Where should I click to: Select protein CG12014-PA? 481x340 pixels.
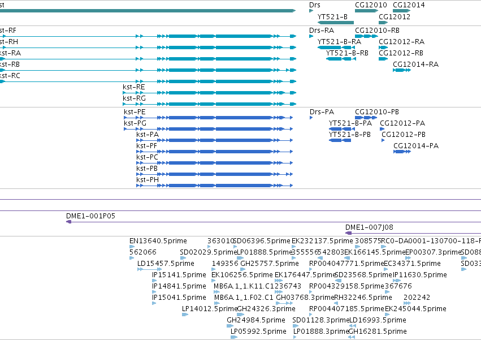(x=402, y=152)
